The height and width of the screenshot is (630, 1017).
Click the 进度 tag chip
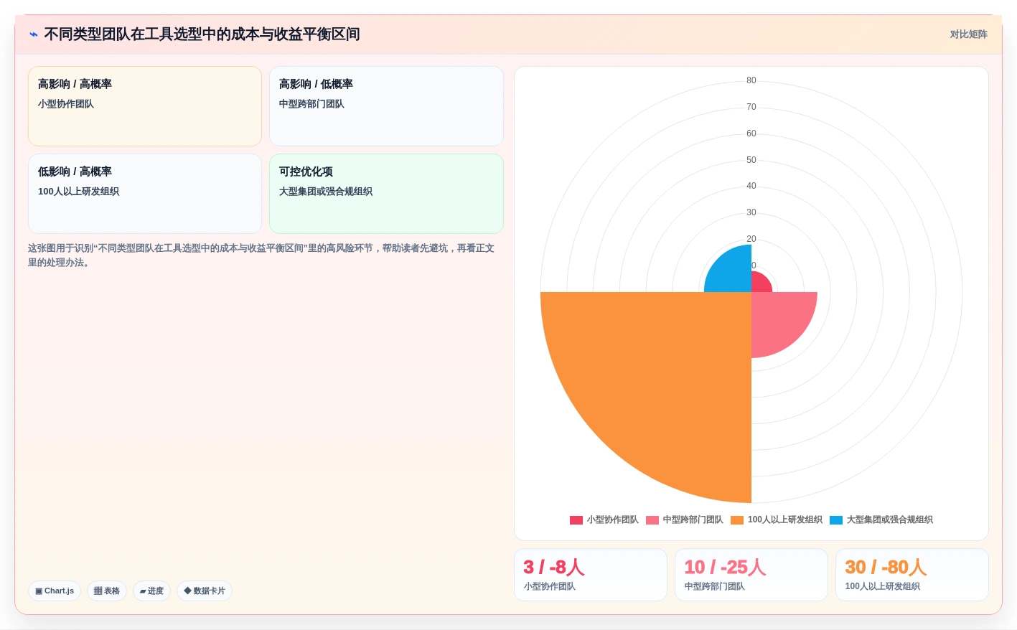tap(151, 591)
